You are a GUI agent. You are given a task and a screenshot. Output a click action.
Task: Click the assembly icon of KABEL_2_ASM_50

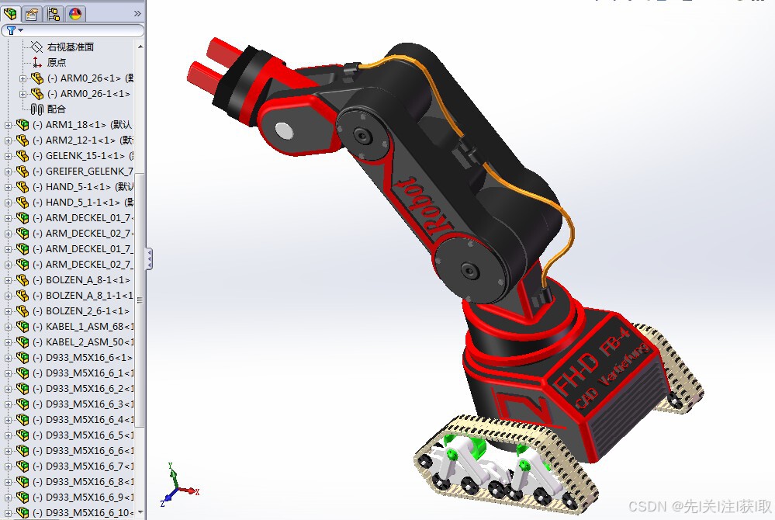(x=22, y=342)
